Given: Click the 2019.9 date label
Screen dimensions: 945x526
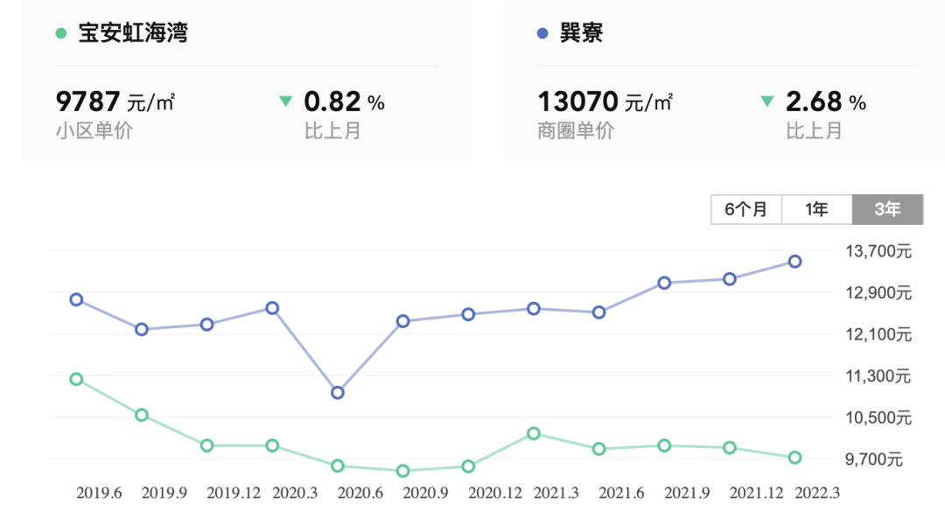Looking at the screenshot, I should 164,493.
